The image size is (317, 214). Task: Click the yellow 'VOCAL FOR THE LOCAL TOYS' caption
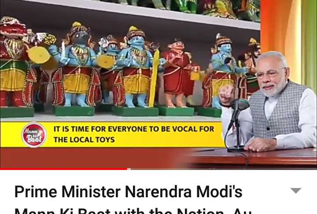coord(133,134)
